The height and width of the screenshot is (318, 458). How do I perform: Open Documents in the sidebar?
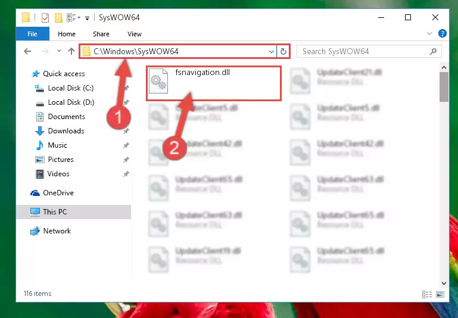[66, 117]
